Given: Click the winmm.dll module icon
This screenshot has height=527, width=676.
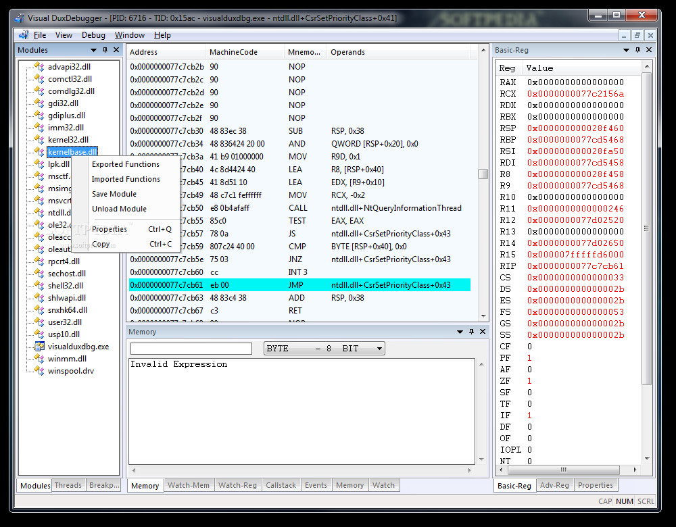Looking at the screenshot, I should click(39, 359).
